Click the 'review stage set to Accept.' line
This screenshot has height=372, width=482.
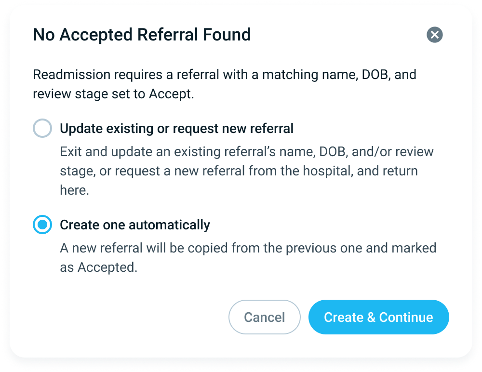click(x=113, y=94)
